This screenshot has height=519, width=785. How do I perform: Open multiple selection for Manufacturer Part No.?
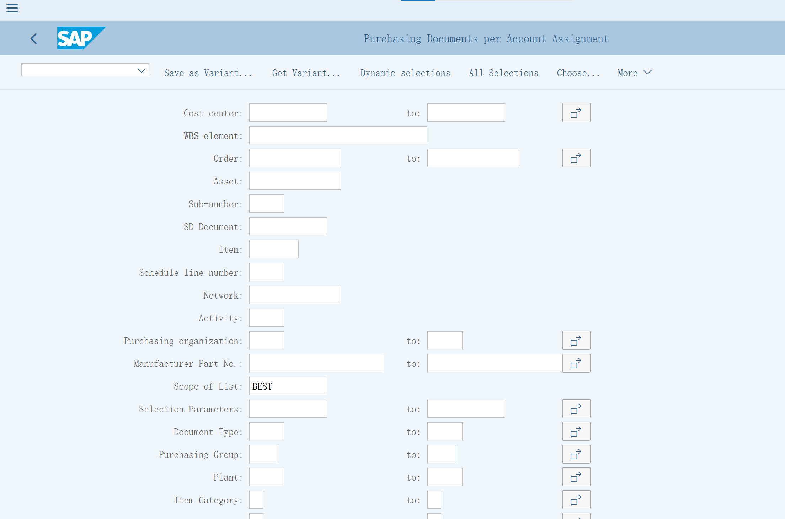(x=576, y=363)
